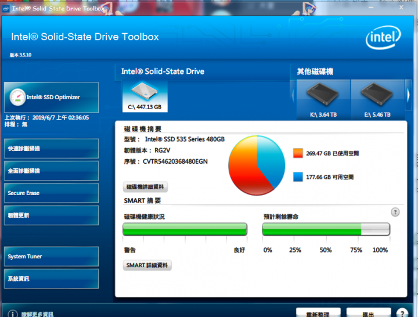
Task: Click the firmware version RG2V text
Action: 163,150
